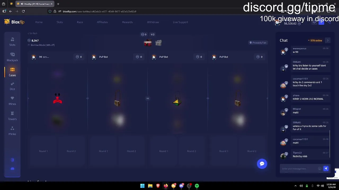Click wwwspence chat username
Screen dimensions: 339x190
tap(300, 49)
